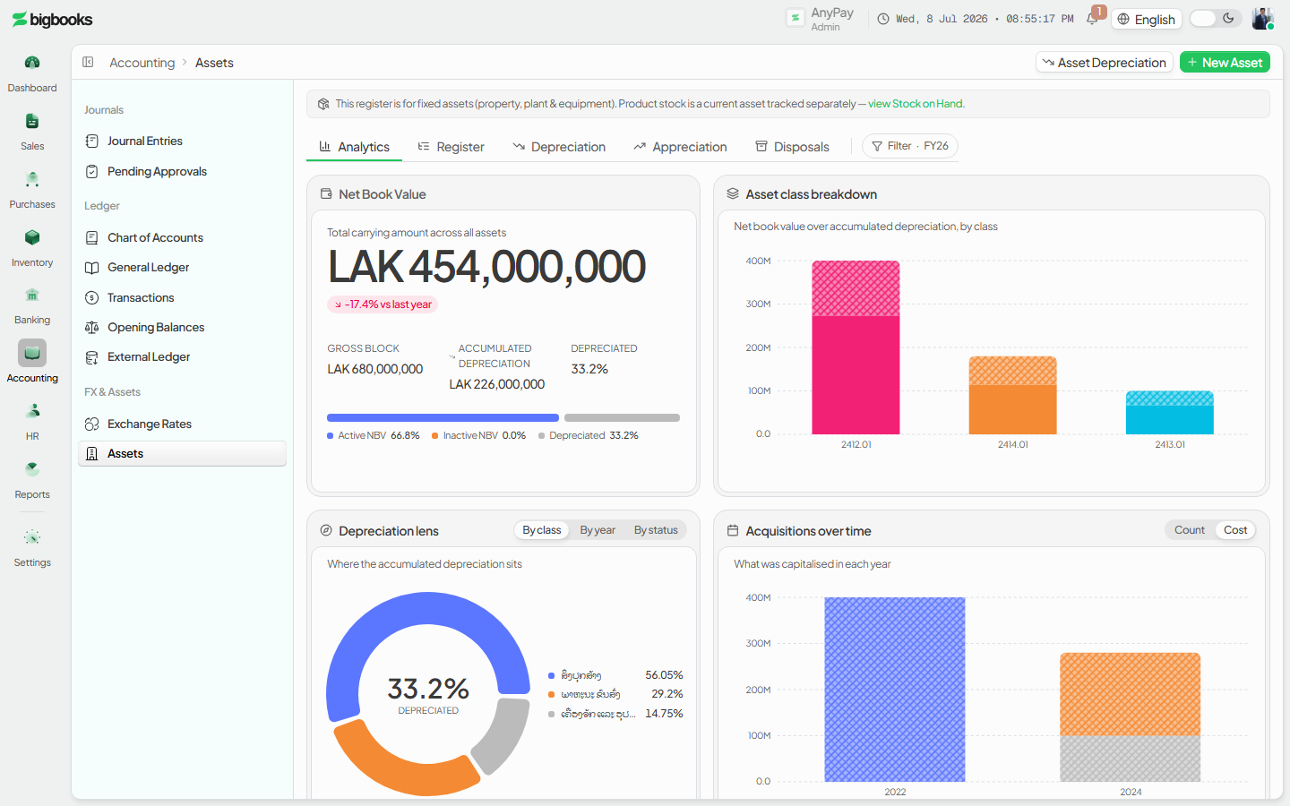Open the AnyPay Admin company switcher
The width and height of the screenshot is (1290, 806).
(821, 19)
